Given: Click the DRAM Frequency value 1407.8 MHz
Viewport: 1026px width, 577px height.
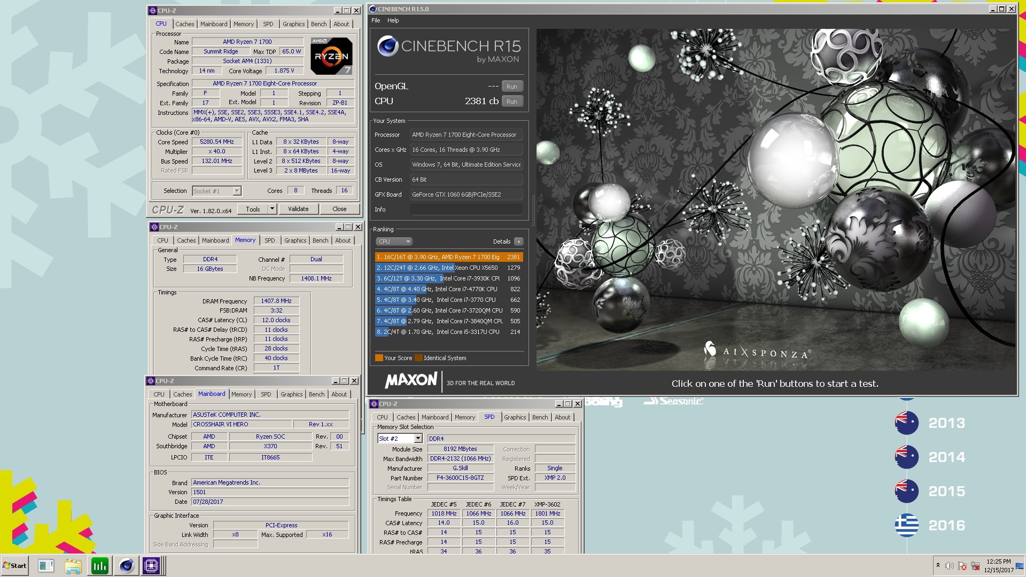Looking at the screenshot, I should 276,301.
